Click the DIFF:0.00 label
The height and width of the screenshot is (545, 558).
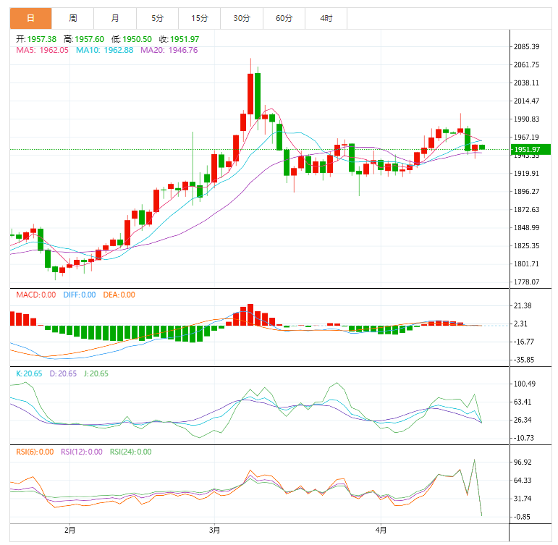(x=80, y=295)
